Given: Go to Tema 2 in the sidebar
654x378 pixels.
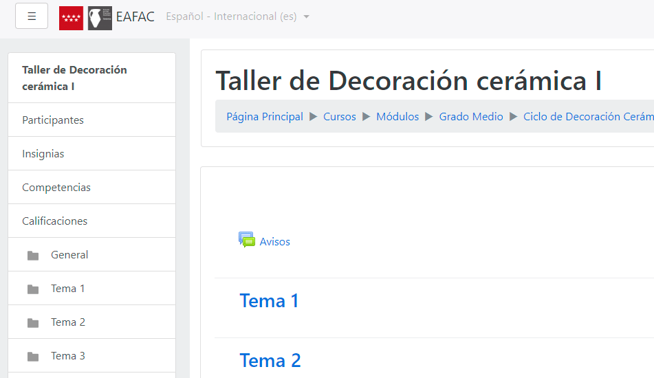Looking at the screenshot, I should [91, 322].
